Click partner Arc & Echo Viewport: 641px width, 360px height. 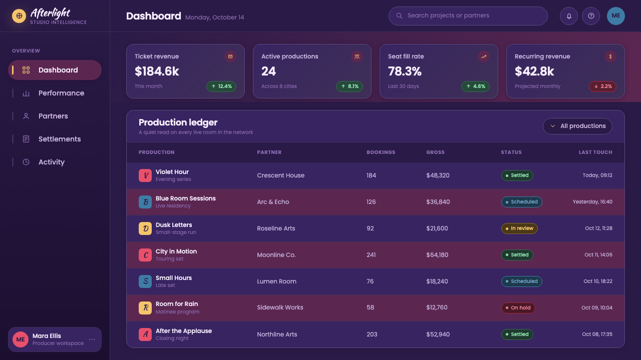click(x=273, y=202)
